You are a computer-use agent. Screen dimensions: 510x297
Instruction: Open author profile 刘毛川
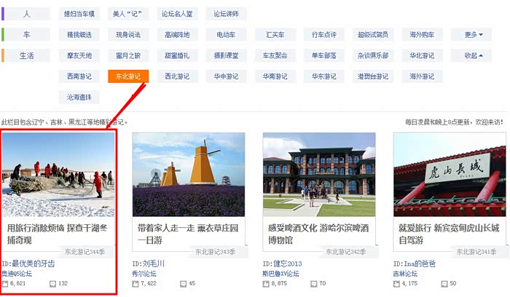[154, 264]
